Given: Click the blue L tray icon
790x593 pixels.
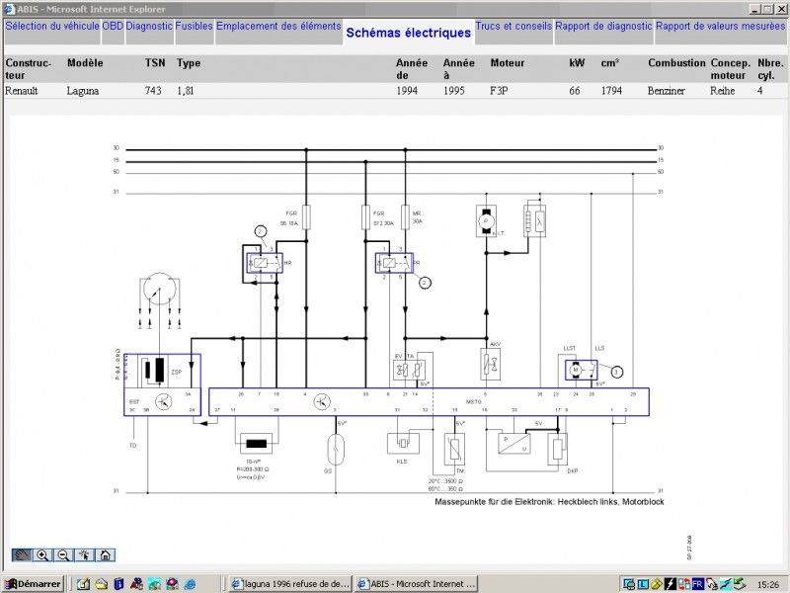Looking at the screenshot, I should [x=643, y=584].
